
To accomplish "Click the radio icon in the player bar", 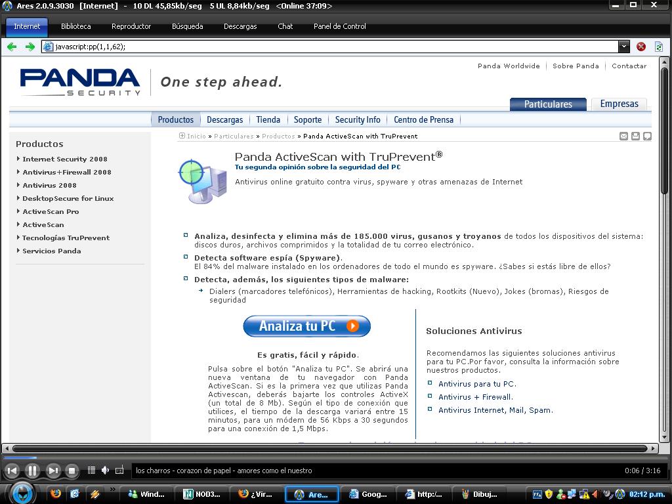I will tap(119, 470).
